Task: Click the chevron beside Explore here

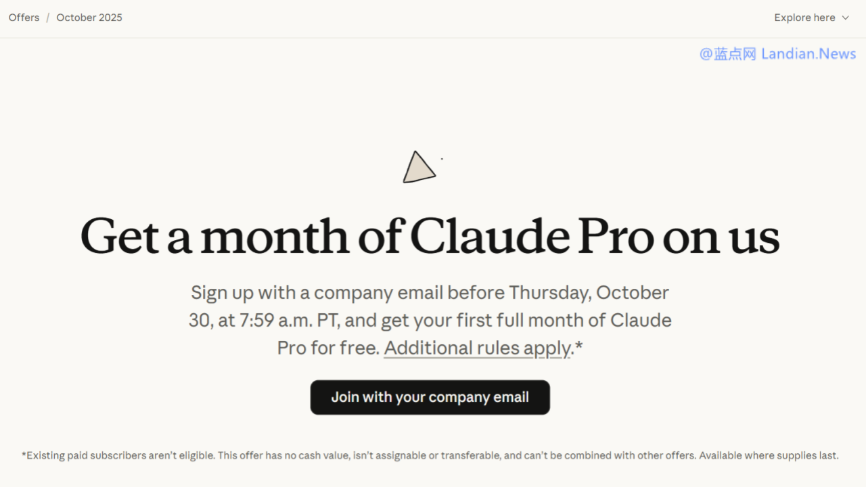Action: tap(845, 18)
